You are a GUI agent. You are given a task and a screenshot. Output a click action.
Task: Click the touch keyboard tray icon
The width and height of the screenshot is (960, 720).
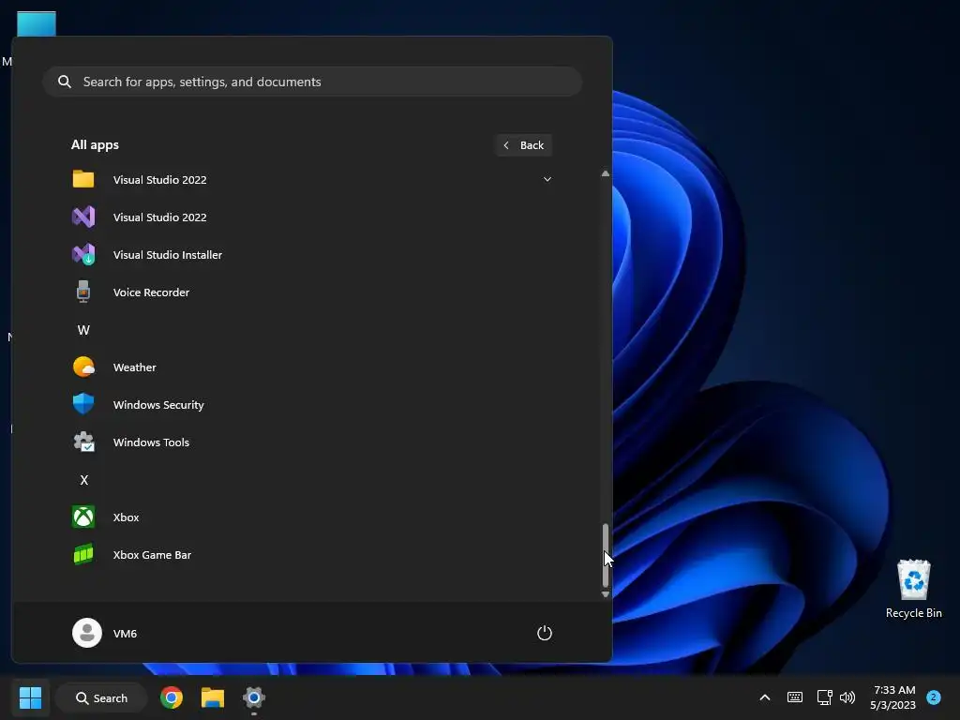[795, 697]
